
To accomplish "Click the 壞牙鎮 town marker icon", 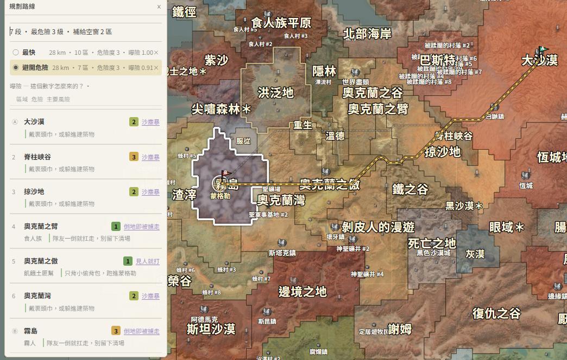I will tap(335, 228).
